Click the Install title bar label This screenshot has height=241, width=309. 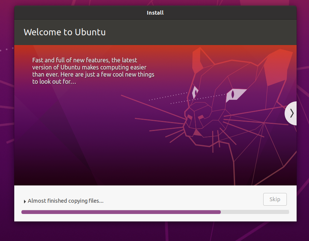tap(155, 12)
